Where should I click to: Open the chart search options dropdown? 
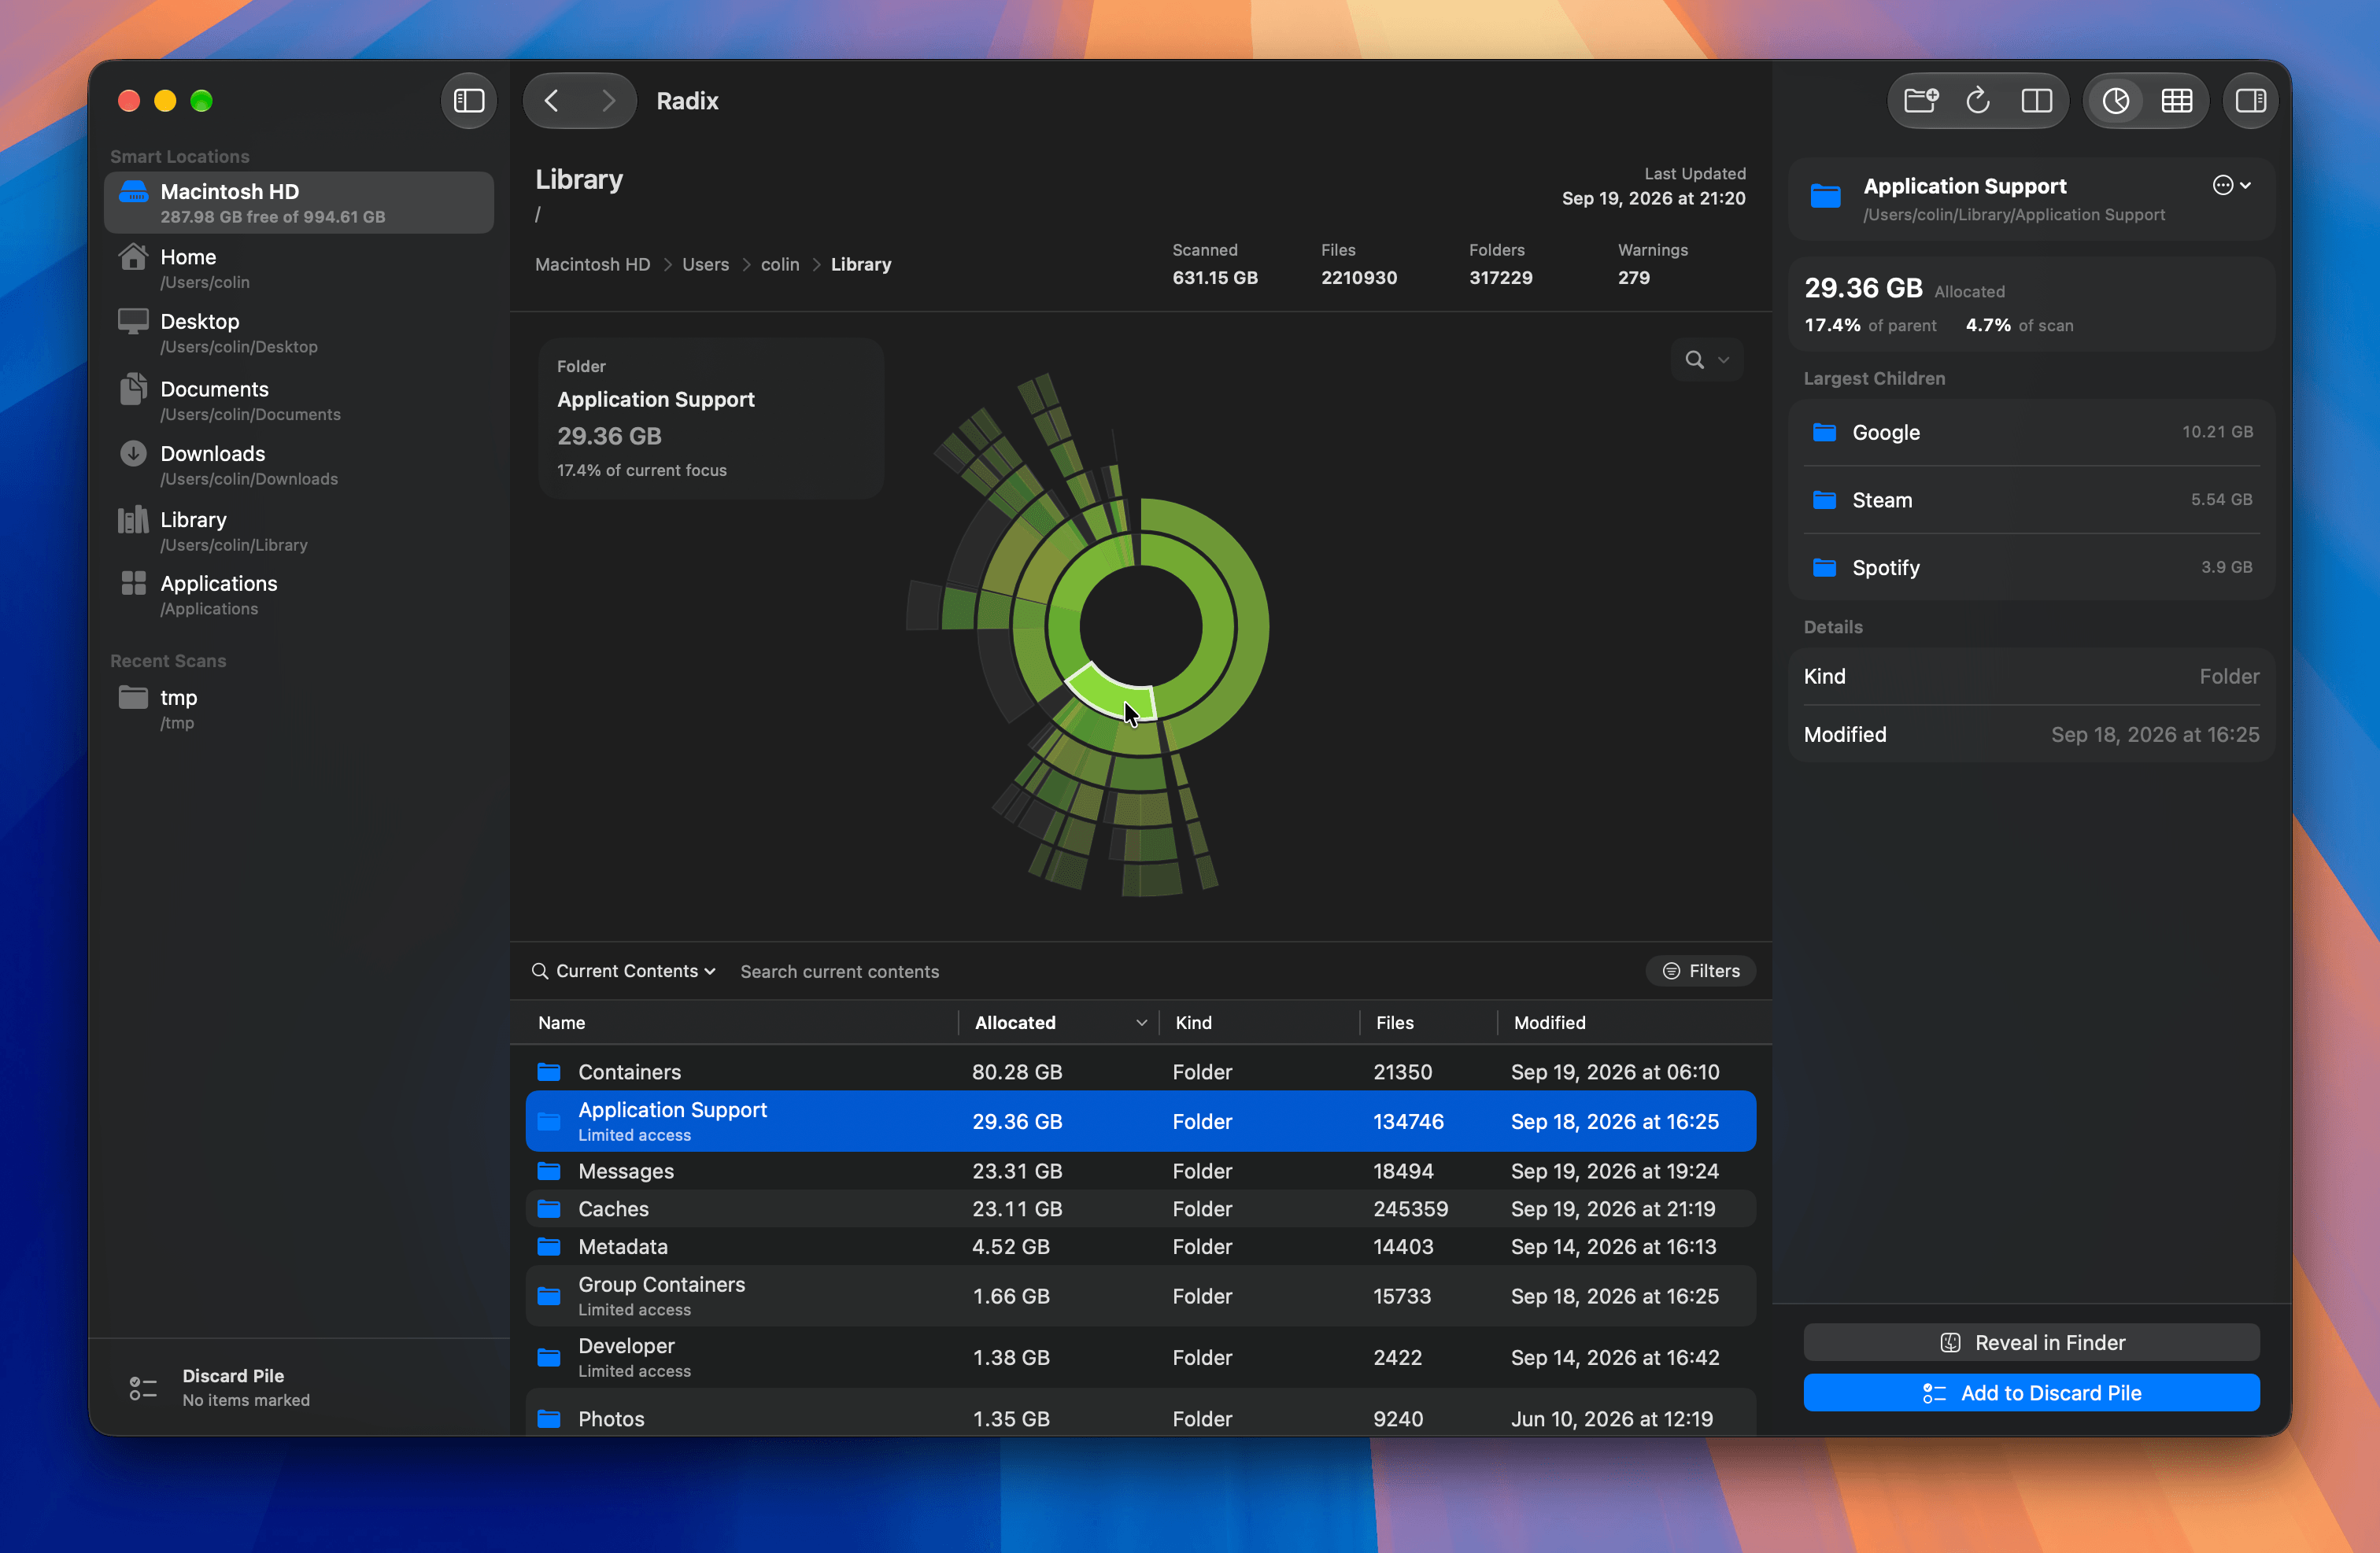[x=1723, y=360]
